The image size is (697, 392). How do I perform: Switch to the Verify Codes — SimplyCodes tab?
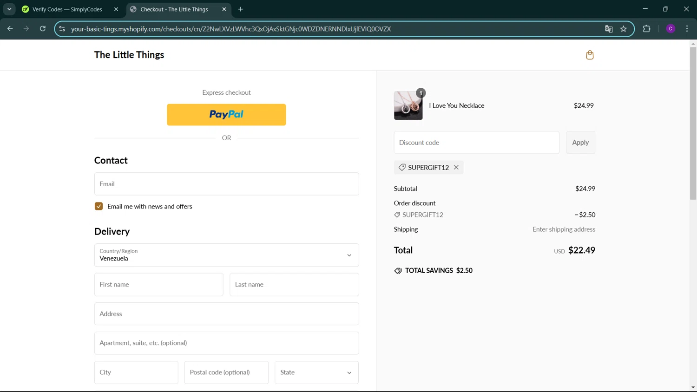[x=67, y=9]
